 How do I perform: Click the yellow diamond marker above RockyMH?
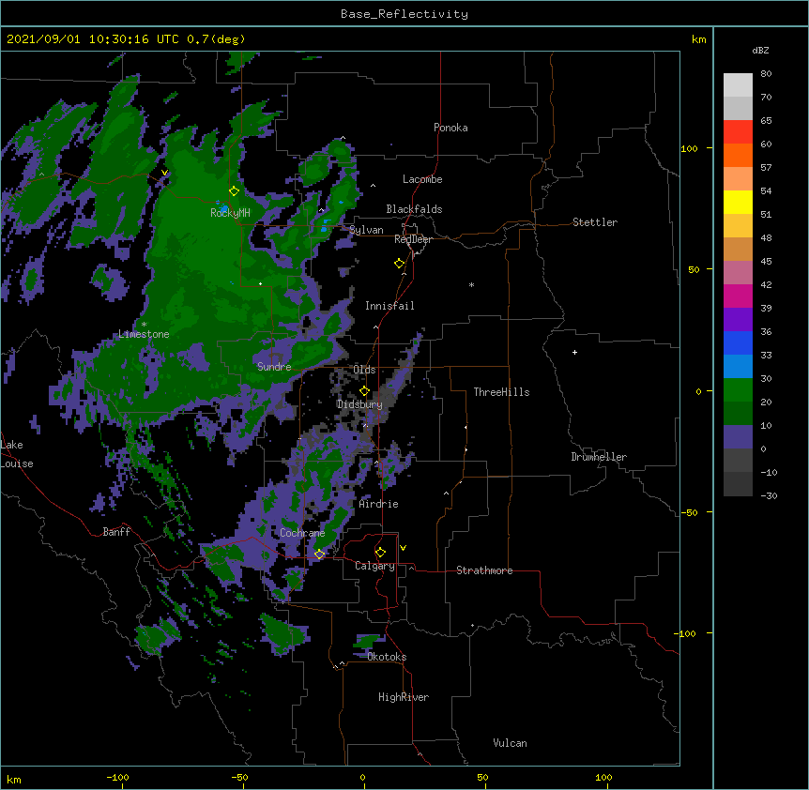[234, 191]
